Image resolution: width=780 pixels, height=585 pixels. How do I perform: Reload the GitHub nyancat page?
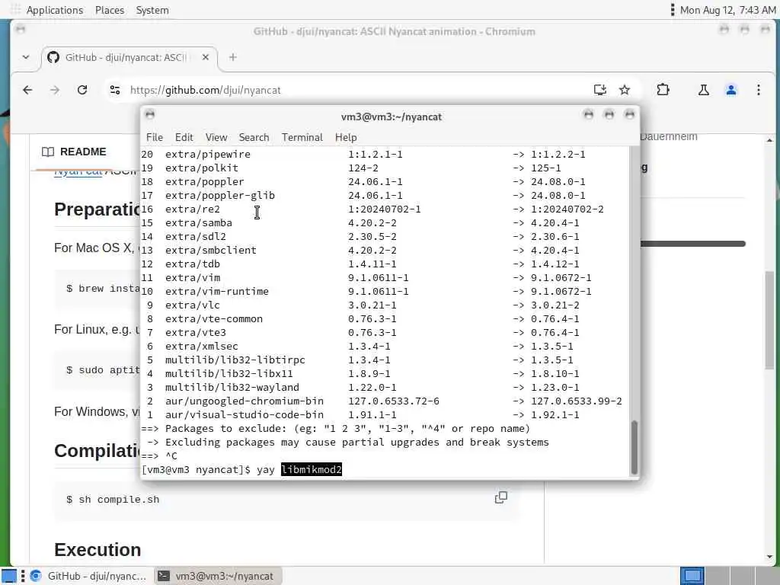82,90
